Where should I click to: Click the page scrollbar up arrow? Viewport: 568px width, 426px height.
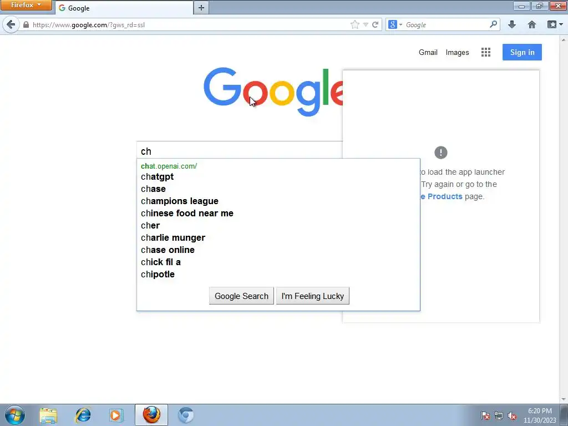point(564,39)
